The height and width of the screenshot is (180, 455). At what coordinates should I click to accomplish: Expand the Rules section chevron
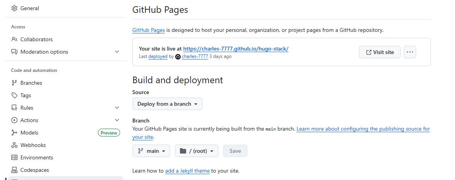point(117,108)
